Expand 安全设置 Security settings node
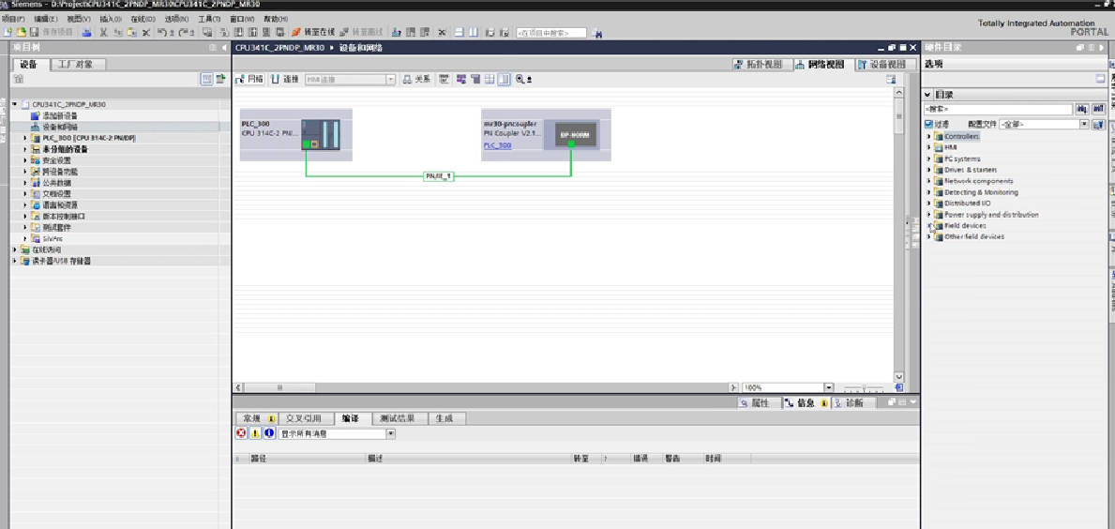Viewport: 1115px width, 529px height. tap(25, 160)
